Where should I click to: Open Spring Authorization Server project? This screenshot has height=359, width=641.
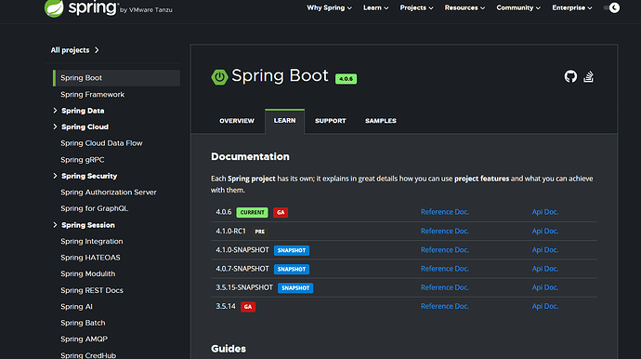(109, 193)
